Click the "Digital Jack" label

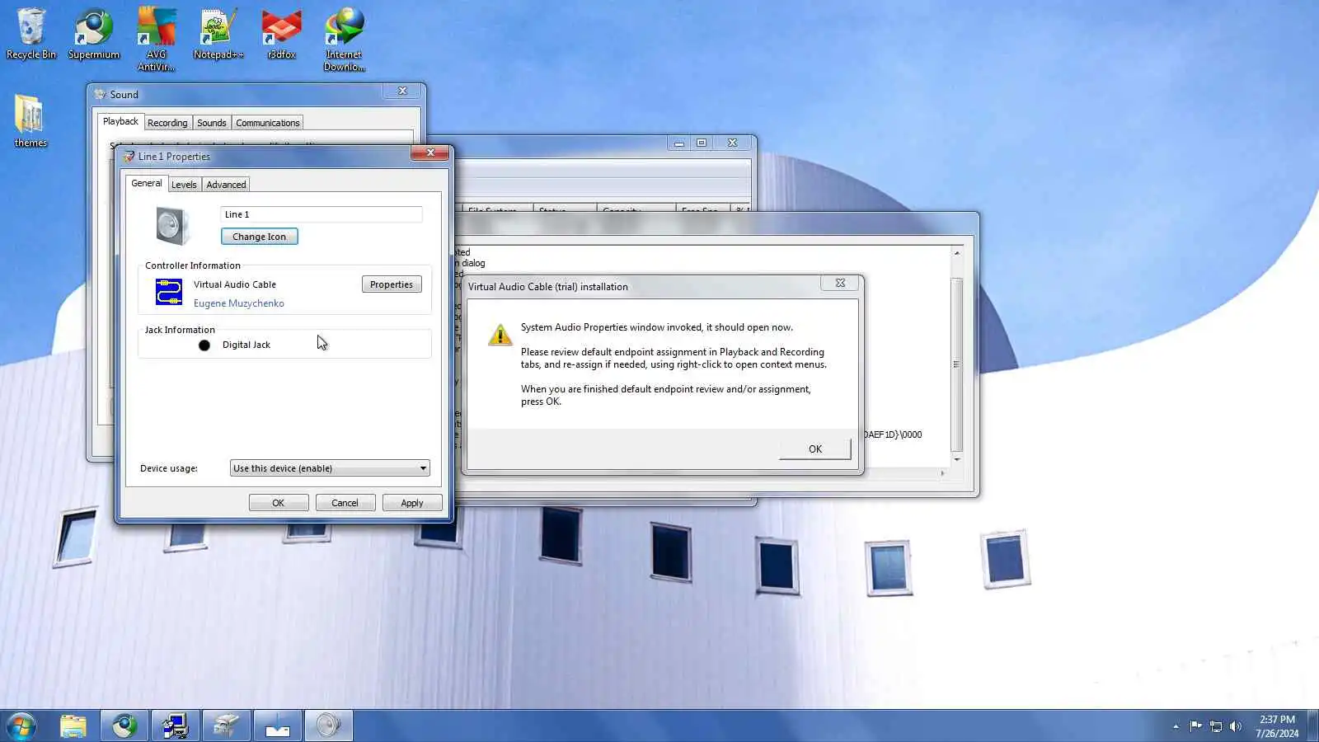click(x=246, y=345)
